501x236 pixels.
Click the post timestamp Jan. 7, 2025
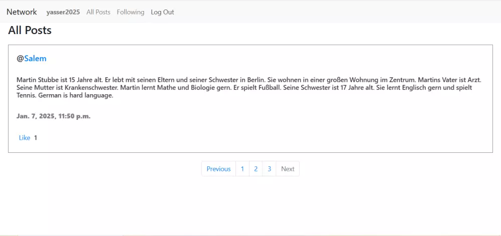point(53,116)
